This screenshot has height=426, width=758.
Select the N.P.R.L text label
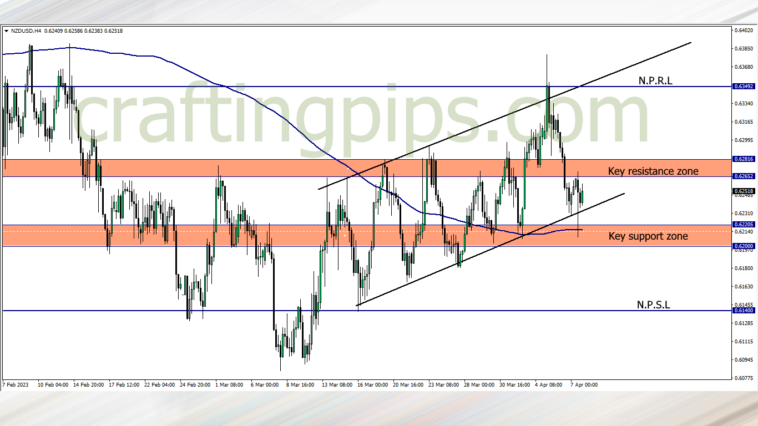[x=655, y=80]
